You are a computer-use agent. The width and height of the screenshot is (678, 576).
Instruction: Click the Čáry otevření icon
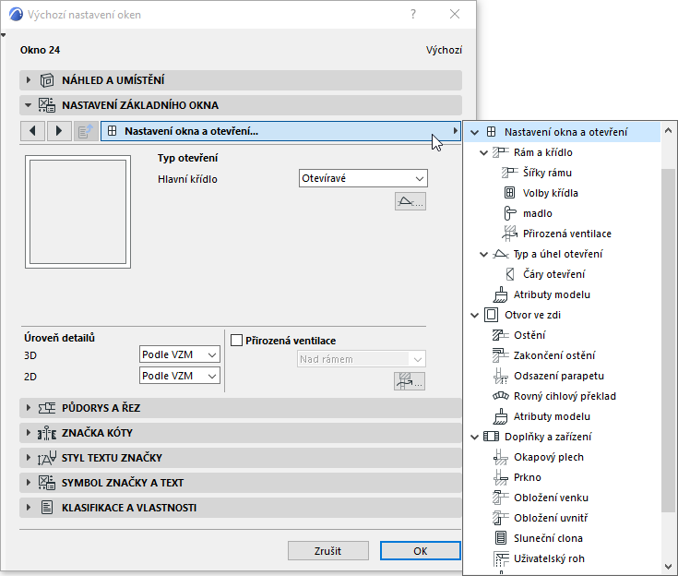(x=510, y=274)
